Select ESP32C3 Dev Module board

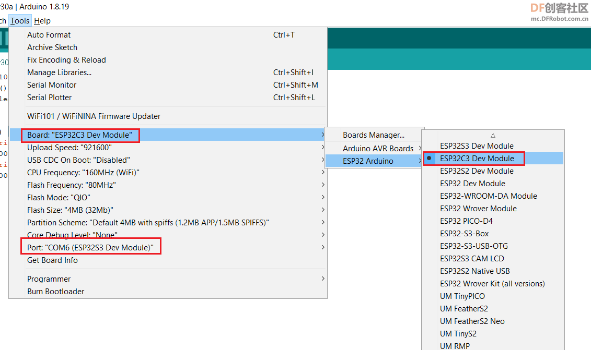(493, 159)
